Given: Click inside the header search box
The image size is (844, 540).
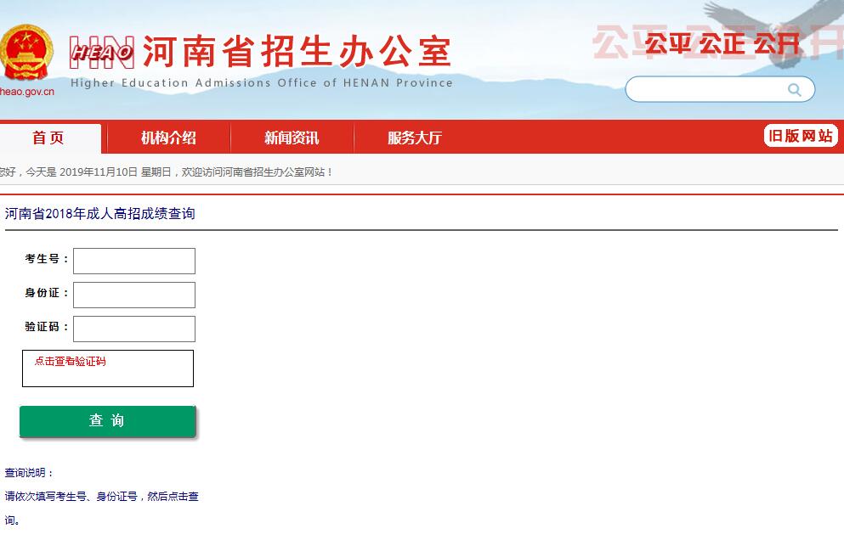Looking at the screenshot, I should 705,89.
